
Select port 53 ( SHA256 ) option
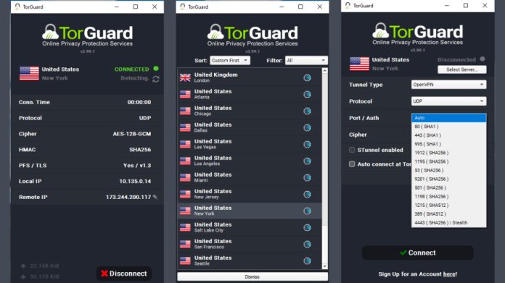448,170
